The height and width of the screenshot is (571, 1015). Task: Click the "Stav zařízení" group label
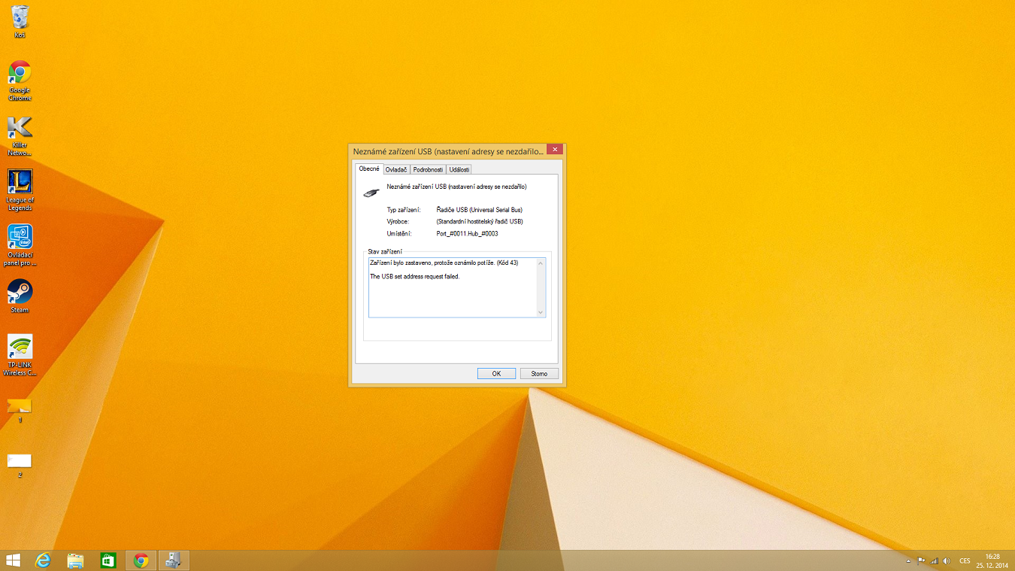tap(385, 251)
